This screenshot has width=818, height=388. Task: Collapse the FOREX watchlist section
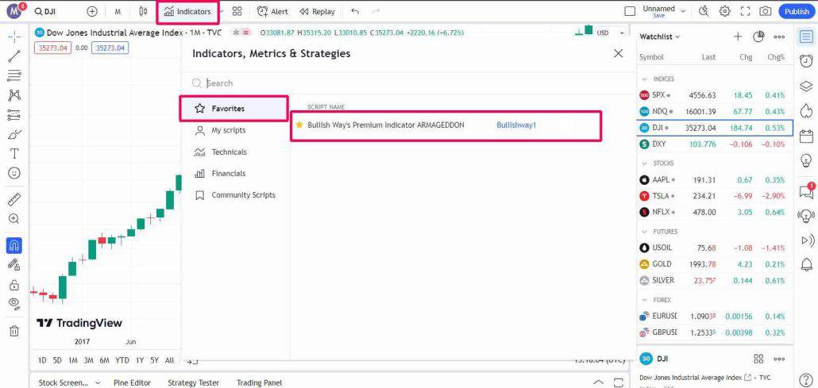645,300
